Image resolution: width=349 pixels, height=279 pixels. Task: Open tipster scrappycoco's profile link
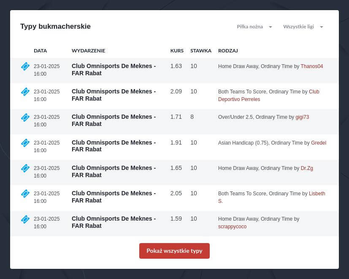pos(232,227)
